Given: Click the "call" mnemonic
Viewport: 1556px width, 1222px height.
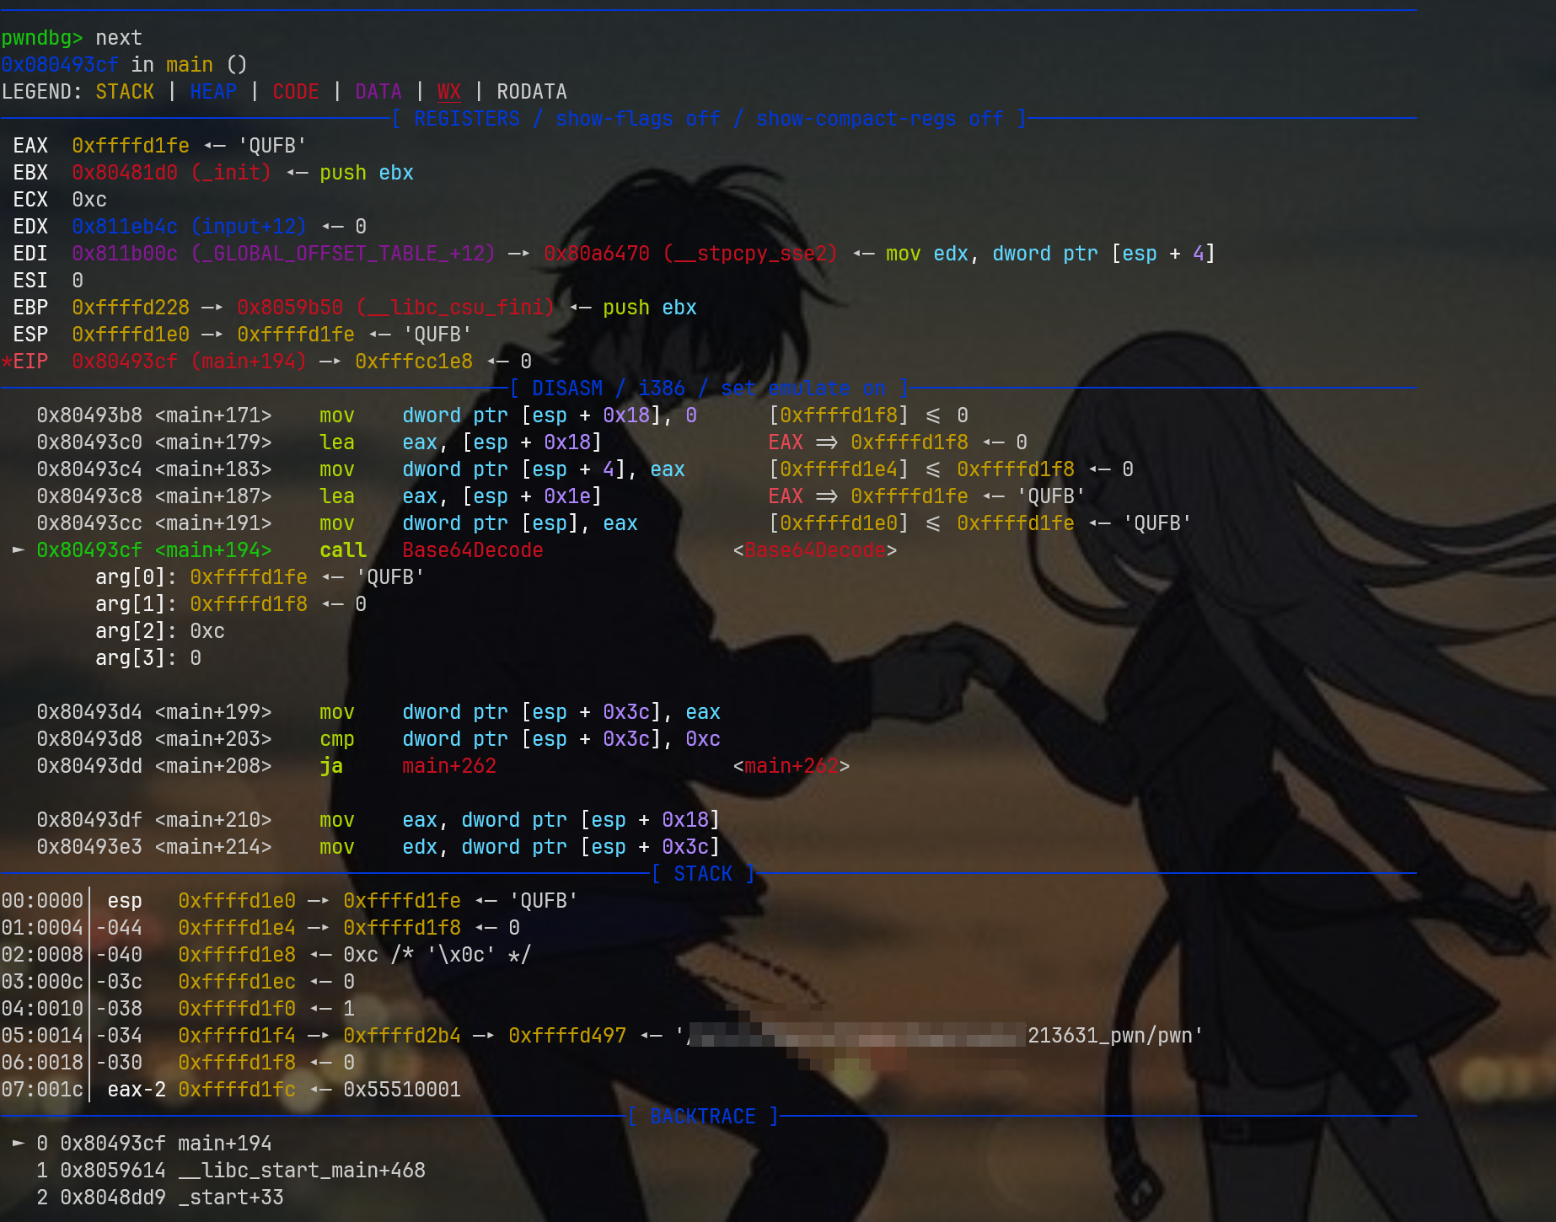Looking at the screenshot, I should pos(343,550).
